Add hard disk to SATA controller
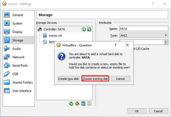171x117 pixels. pos(89,29)
